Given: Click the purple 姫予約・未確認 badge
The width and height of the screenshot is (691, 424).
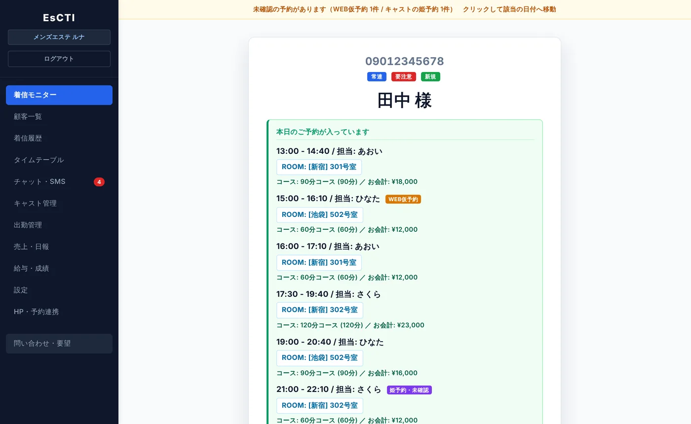Looking at the screenshot, I should point(409,390).
